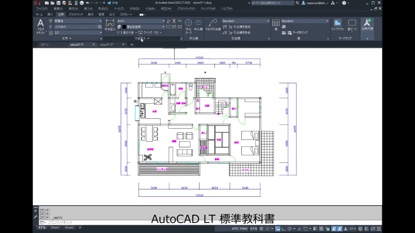
Task: Select the Wipeout (ワイプアウト) tool
Action: pyautogui.click(x=338, y=25)
